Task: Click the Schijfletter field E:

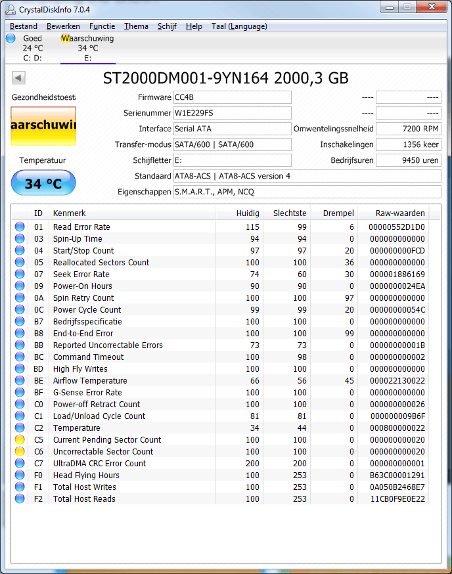Action: 232,160
